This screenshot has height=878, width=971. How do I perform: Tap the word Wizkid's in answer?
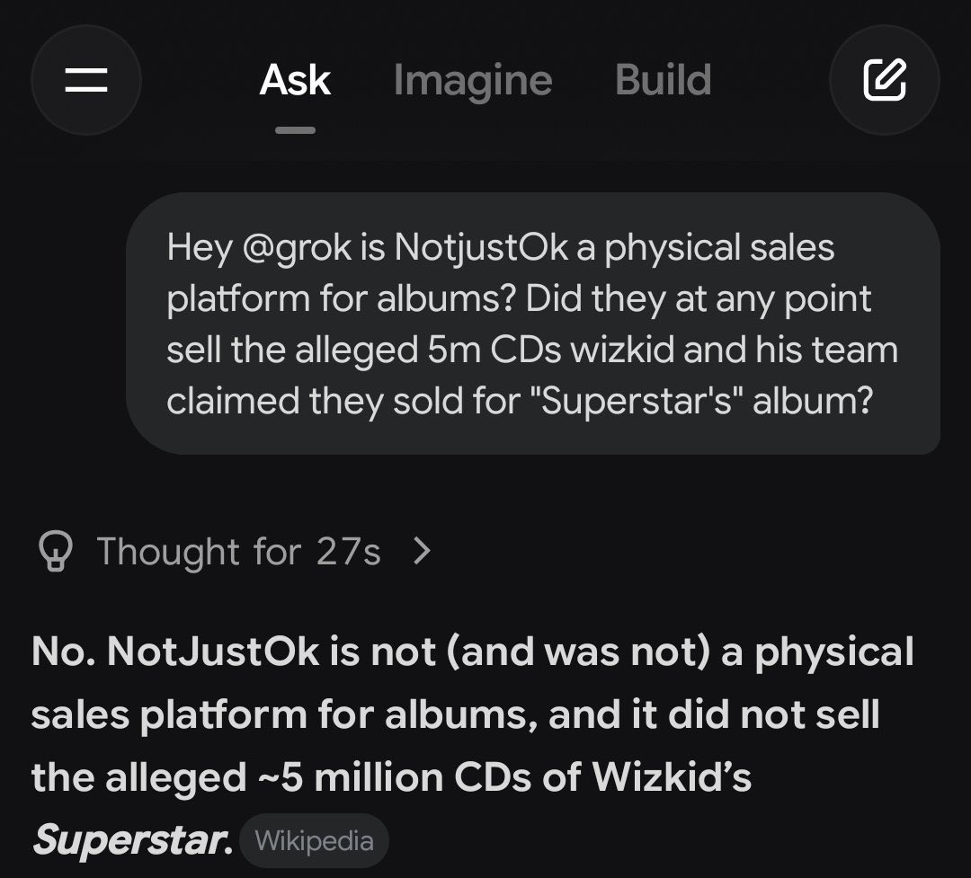coord(672,776)
